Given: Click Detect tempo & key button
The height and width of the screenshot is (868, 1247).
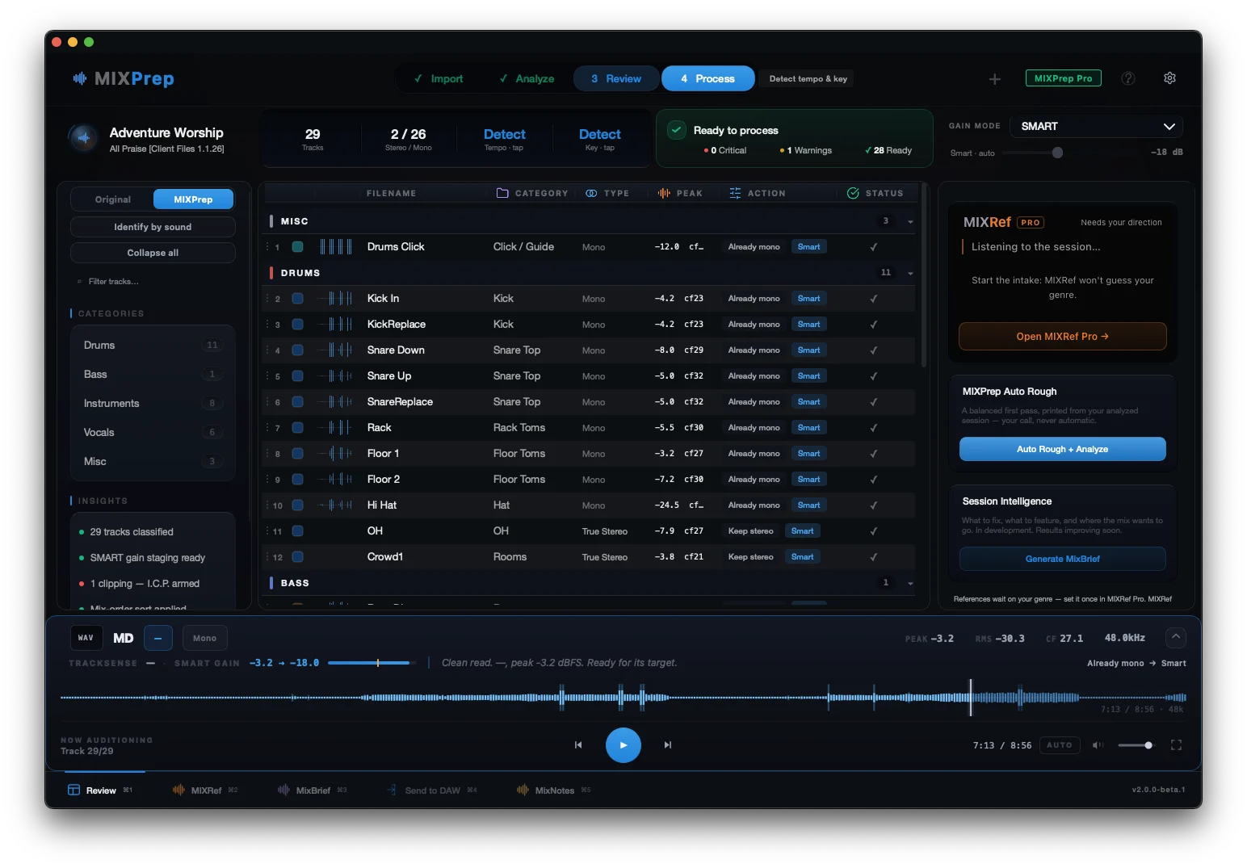Looking at the screenshot, I should click(808, 79).
